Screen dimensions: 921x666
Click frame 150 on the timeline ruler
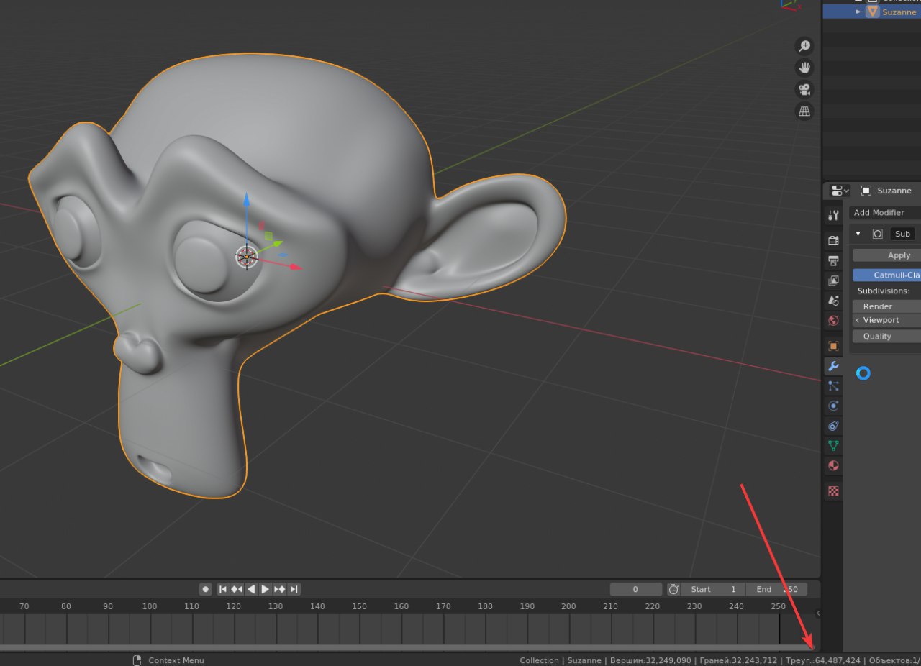(359, 606)
